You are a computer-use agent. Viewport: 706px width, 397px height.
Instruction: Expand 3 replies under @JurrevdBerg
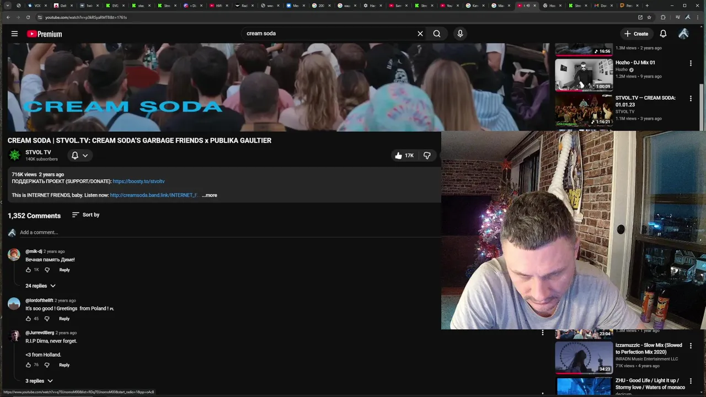[x=39, y=381]
